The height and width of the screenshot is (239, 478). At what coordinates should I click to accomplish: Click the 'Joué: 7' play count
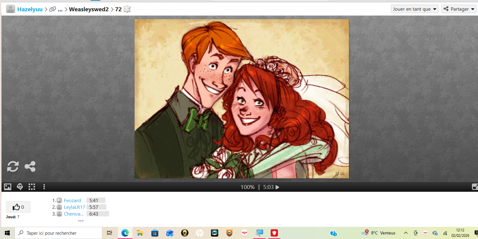[13, 217]
